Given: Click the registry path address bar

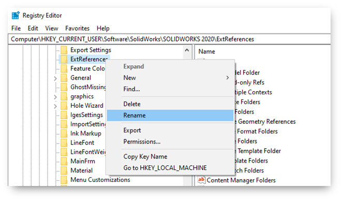Looking at the screenshot, I should click(x=169, y=39).
